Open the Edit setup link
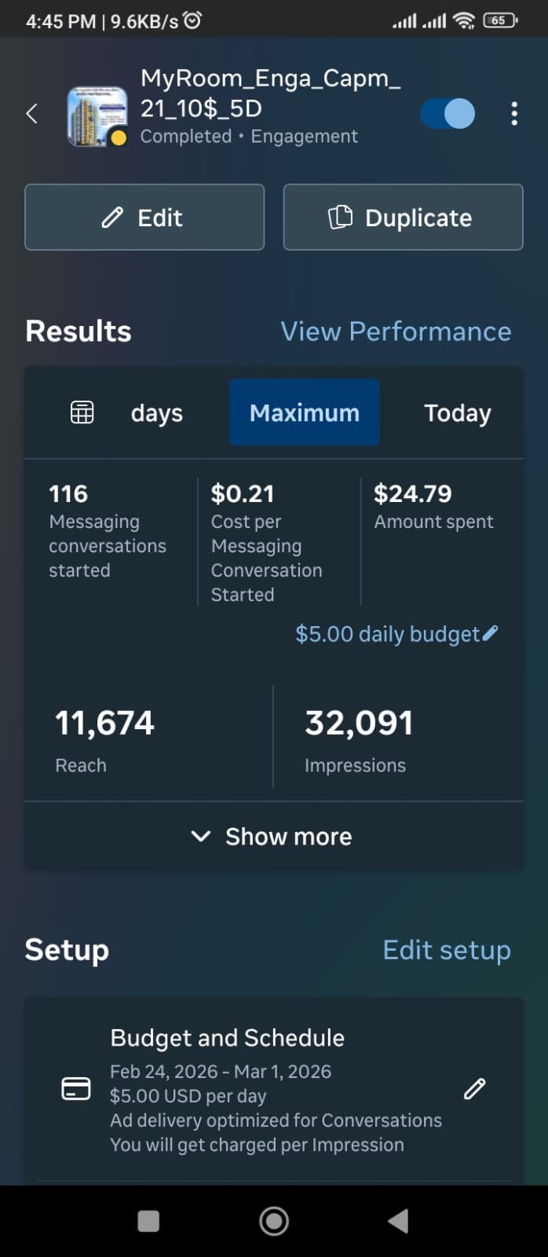The height and width of the screenshot is (1257, 548). [x=446, y=950]
